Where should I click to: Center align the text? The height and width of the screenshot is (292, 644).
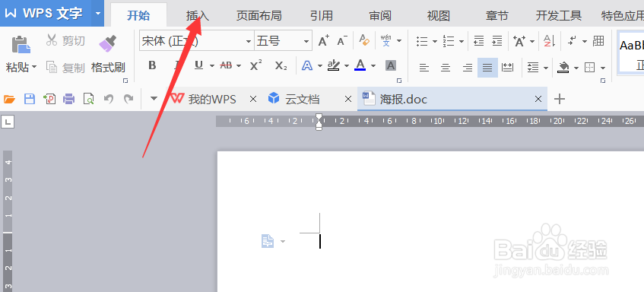click(446, 68)
